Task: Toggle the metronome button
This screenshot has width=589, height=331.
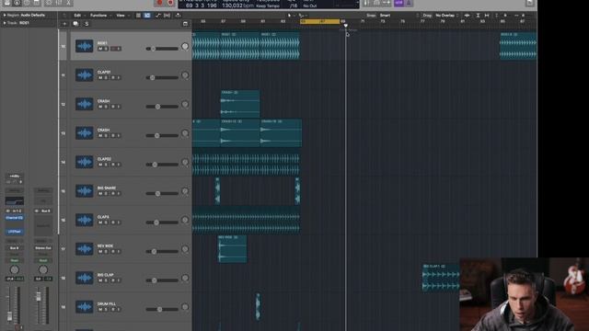Action: (x=409, y=3)
